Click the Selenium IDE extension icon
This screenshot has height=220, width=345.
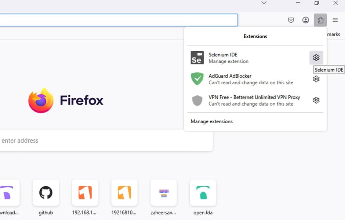click(197, 58)
